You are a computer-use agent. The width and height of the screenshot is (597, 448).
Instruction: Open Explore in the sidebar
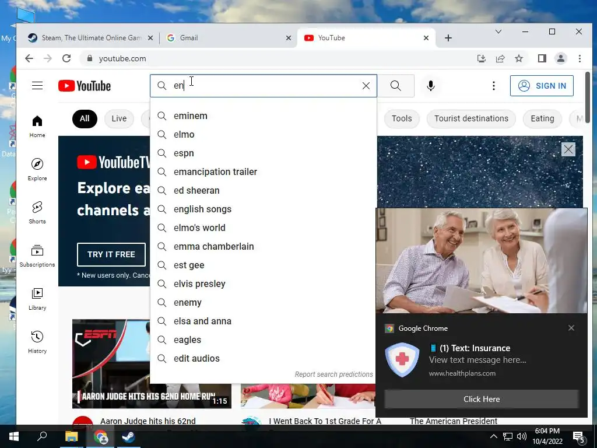pyautogui.click(x=37, y=170)
